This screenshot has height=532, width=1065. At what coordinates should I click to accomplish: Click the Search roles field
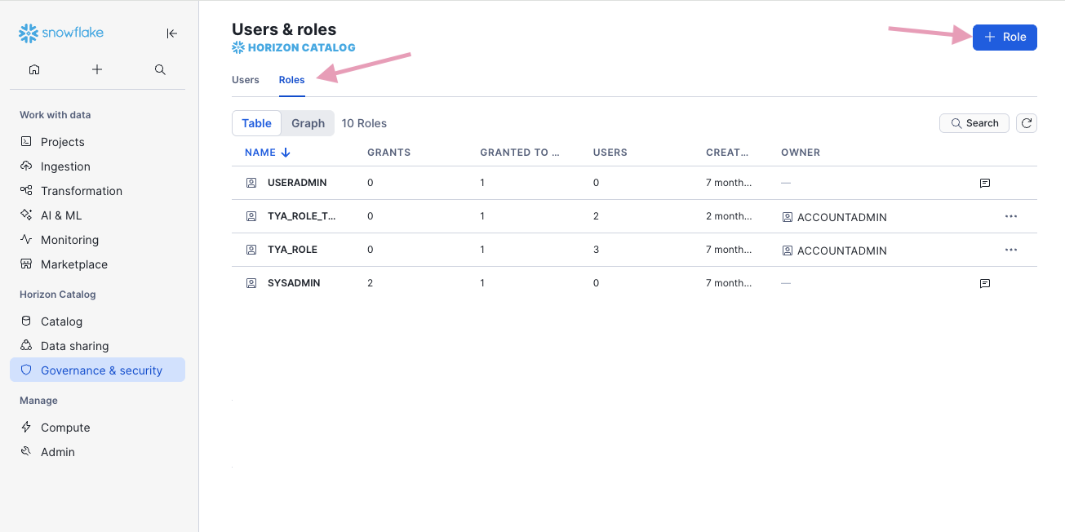coord(974,123)
